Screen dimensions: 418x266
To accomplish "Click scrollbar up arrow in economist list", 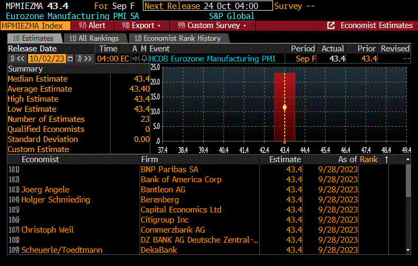I will coord(408,159).
